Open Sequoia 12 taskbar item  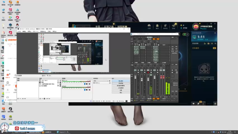[63, 132]
